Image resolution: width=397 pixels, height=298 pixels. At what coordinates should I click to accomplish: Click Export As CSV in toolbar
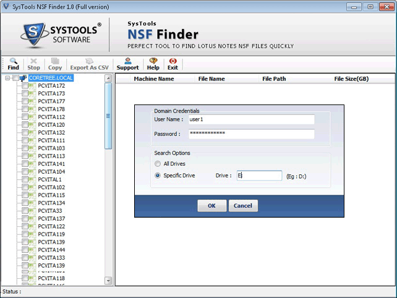90,64
